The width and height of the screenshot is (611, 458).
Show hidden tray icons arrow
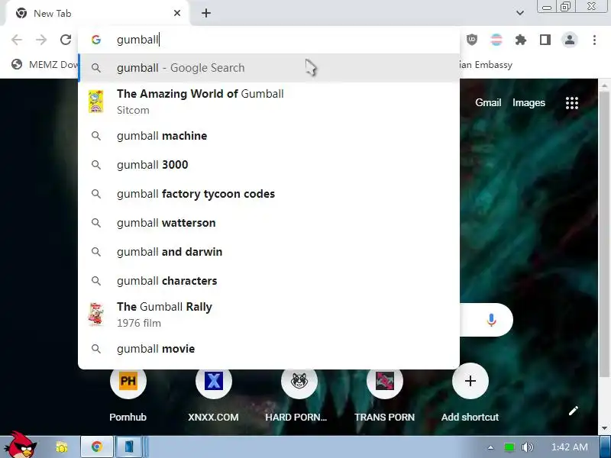coord(490,447)
